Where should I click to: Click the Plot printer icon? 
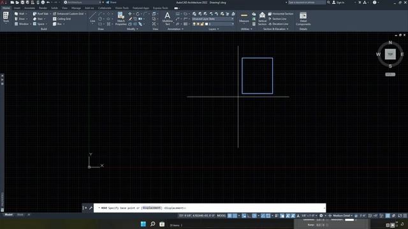43,3
